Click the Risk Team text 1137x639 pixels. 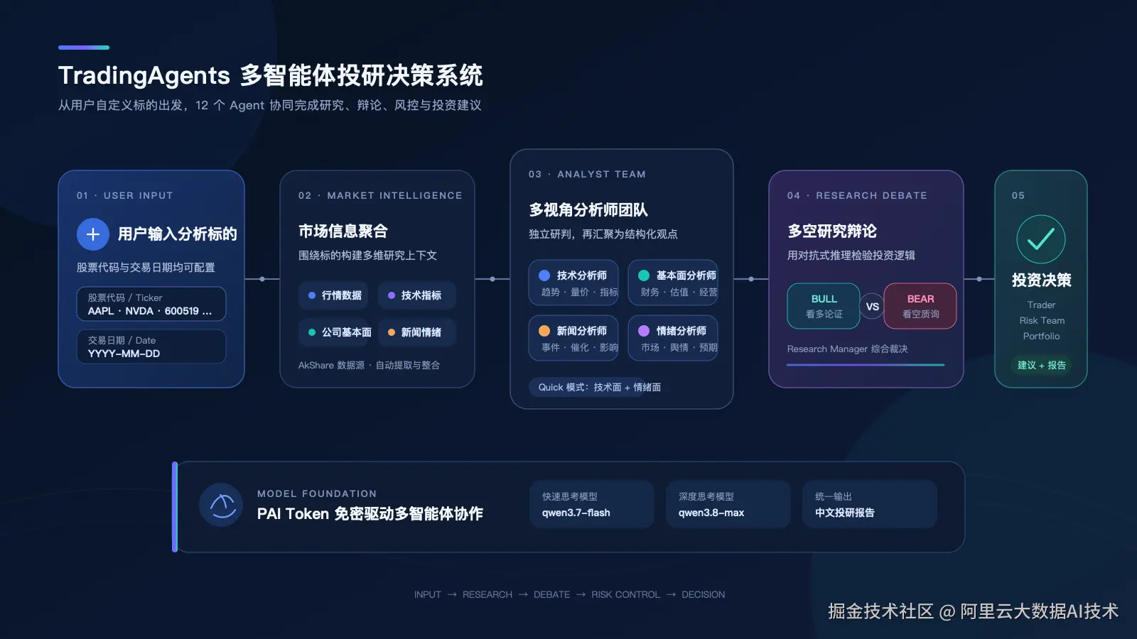(1042, 320)
